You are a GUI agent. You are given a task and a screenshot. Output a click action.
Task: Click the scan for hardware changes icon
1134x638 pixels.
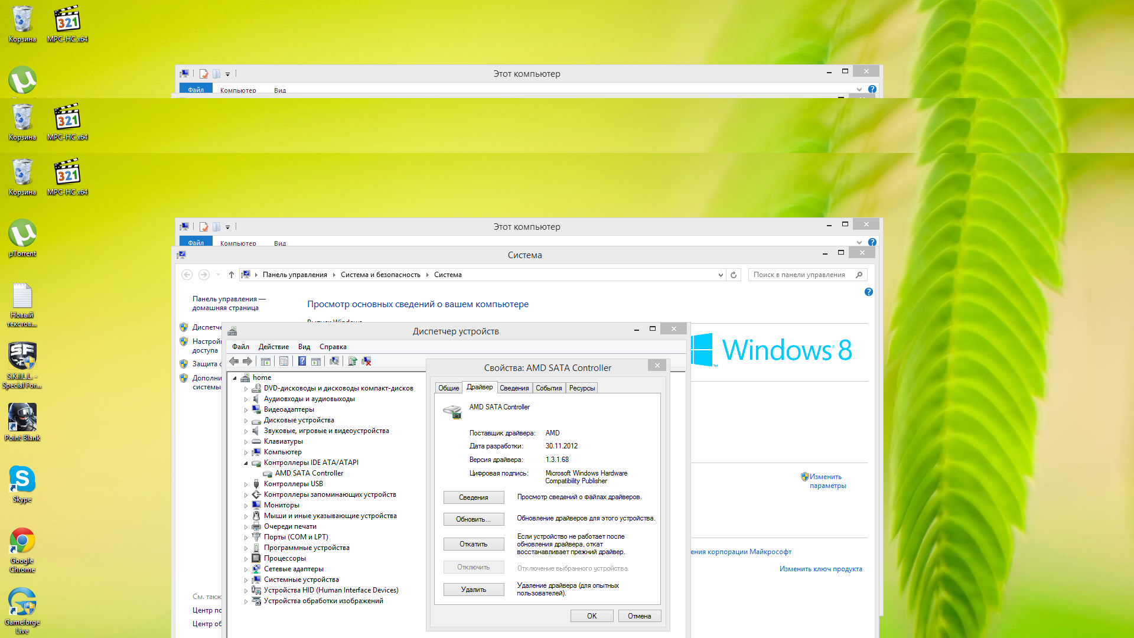pyautogui.click(x=334, y=361)
